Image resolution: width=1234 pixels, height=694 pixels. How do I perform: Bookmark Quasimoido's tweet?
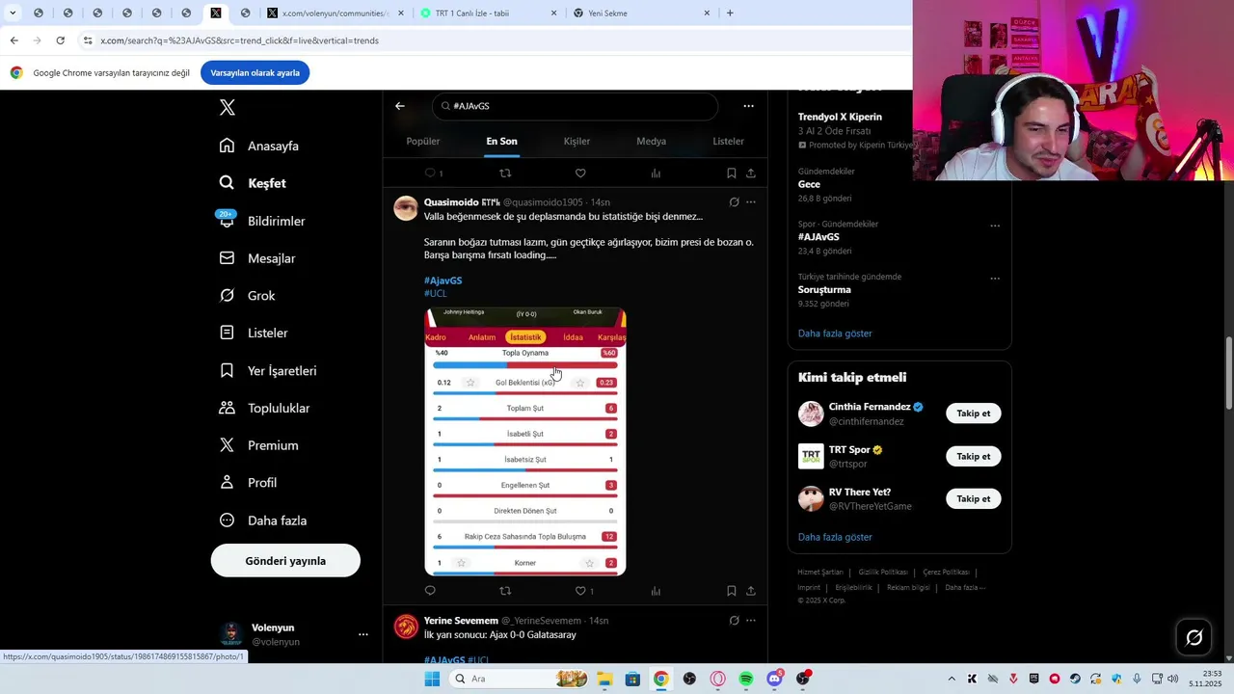click(x=731, y=591)
